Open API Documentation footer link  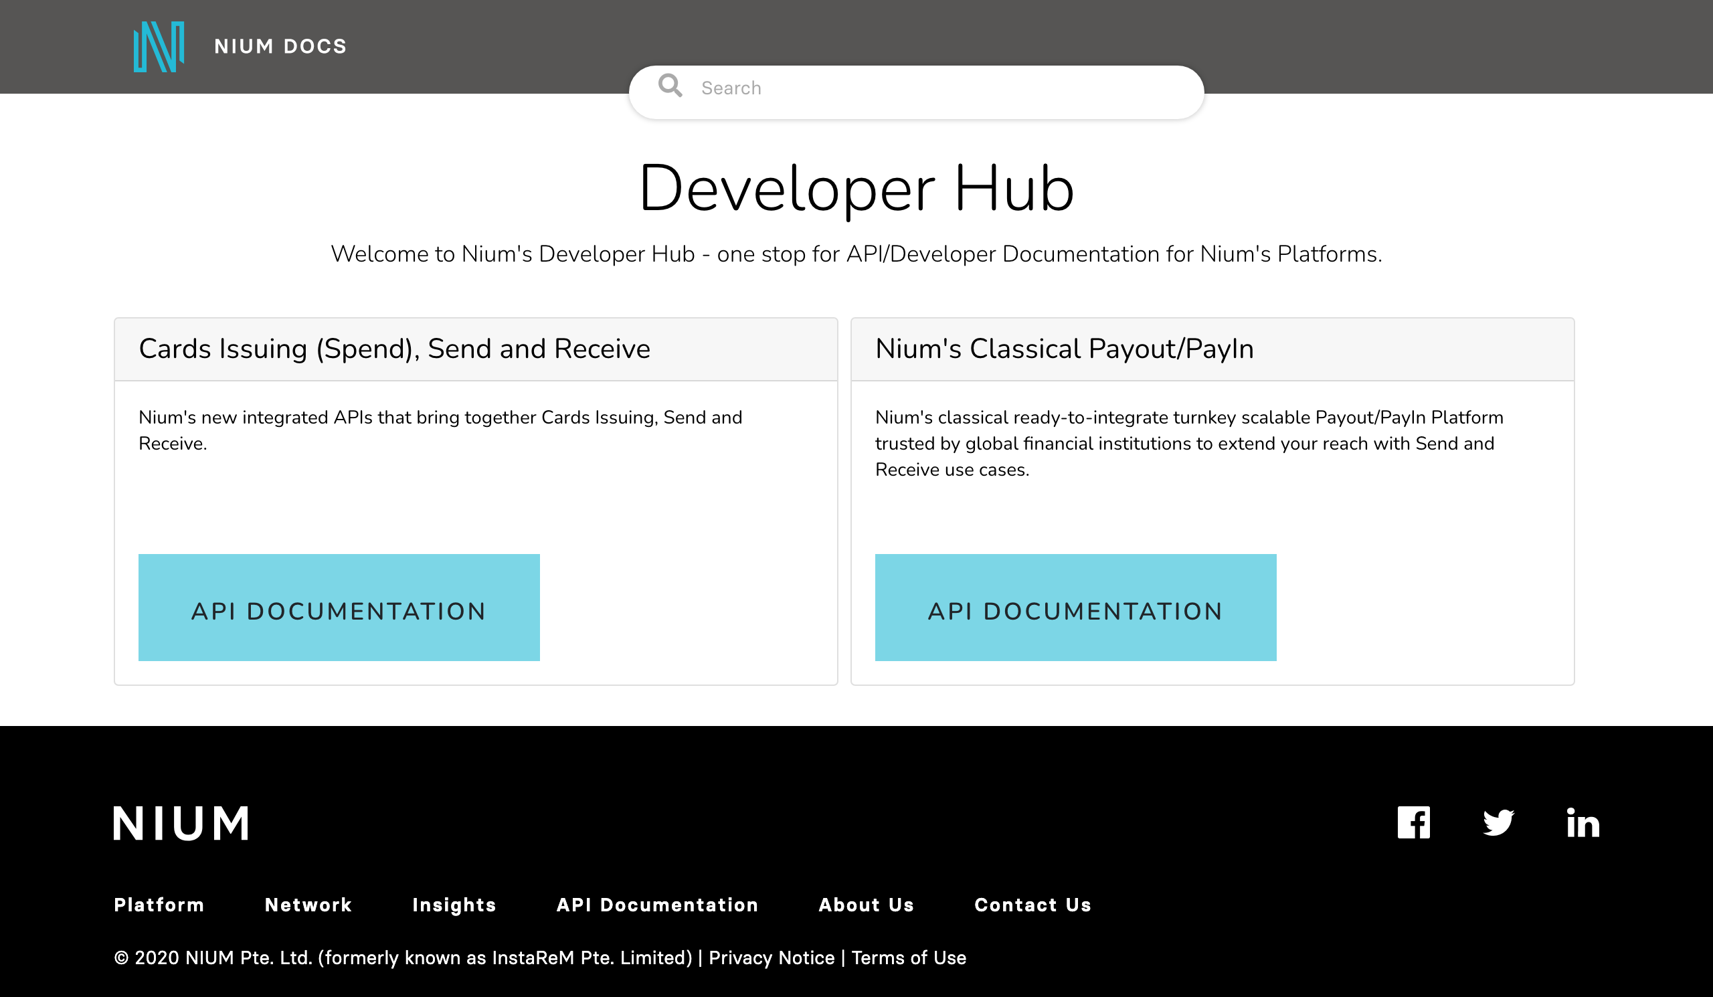coord(657,905)
